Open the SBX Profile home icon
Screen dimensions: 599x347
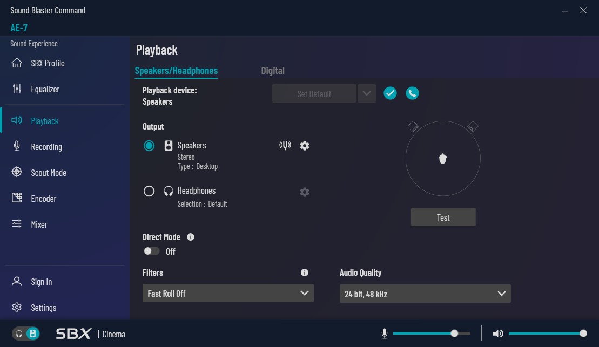(x=17, y=63)
